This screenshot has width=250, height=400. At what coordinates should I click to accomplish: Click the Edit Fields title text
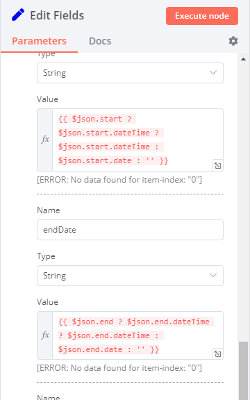tap(57, 15)
